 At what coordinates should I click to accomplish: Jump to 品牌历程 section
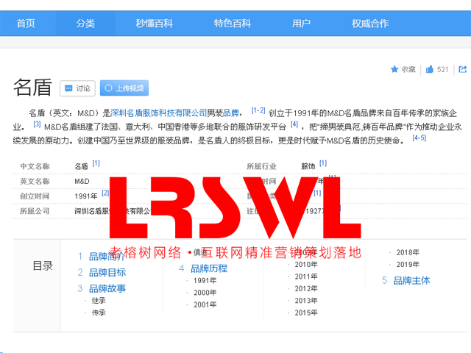(208, 268)
